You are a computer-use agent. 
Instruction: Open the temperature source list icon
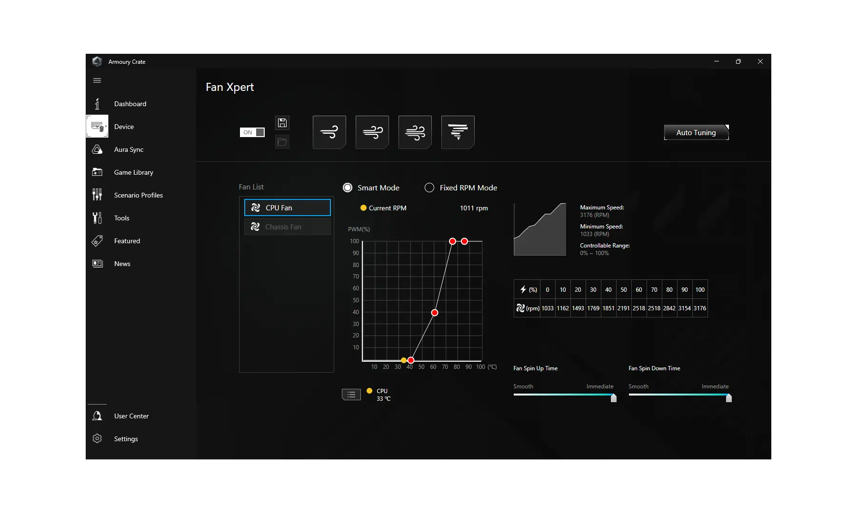coord(351,395)
